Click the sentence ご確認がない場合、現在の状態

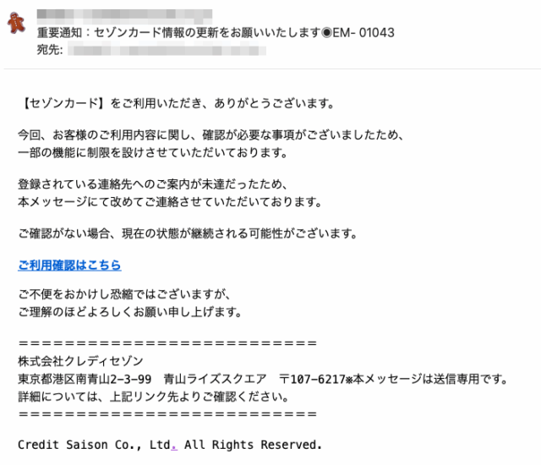pyautogui.click(x=188, y=233)
